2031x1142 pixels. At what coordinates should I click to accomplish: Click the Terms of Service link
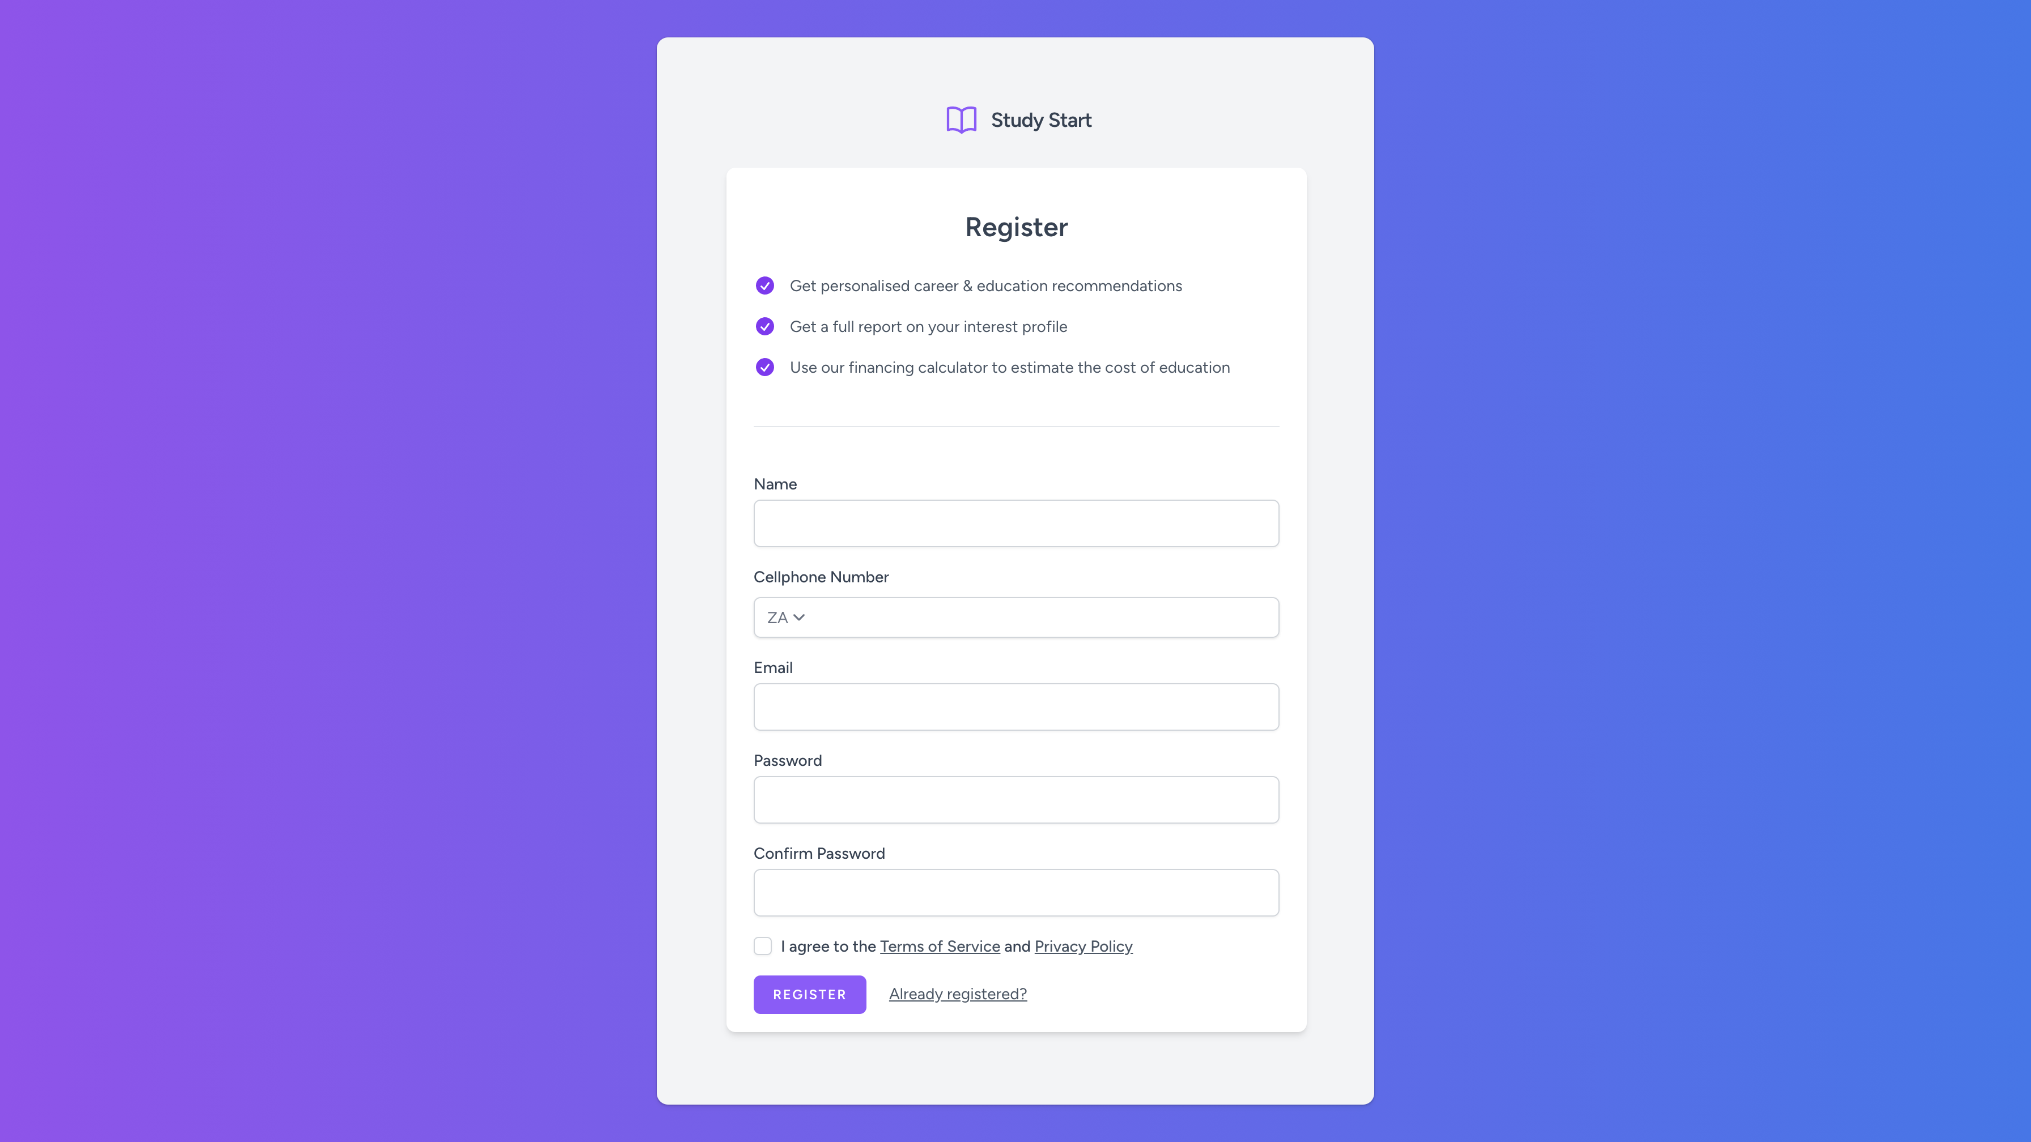click(x=939, y=945)
